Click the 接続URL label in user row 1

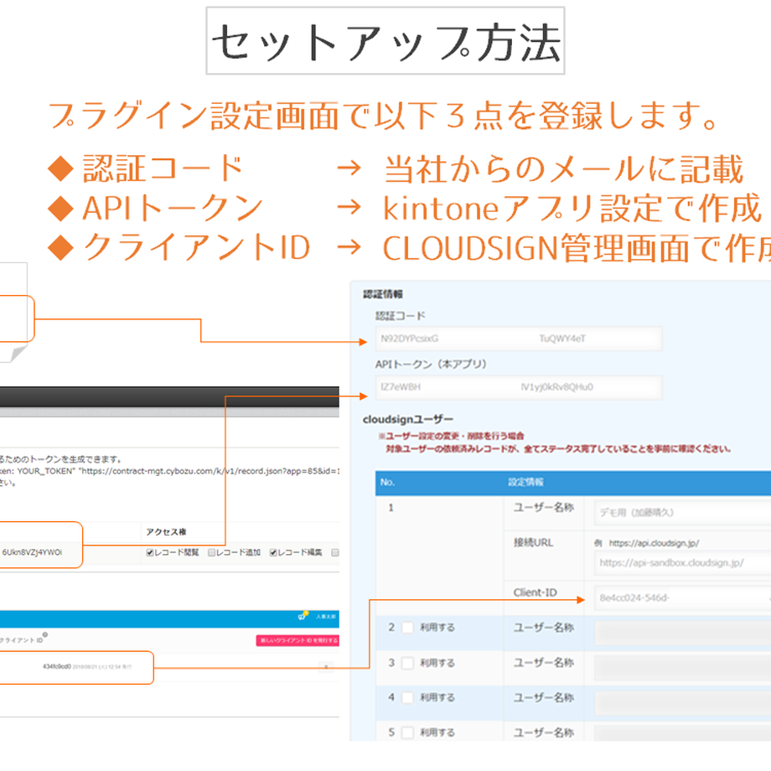pos(534,542)
